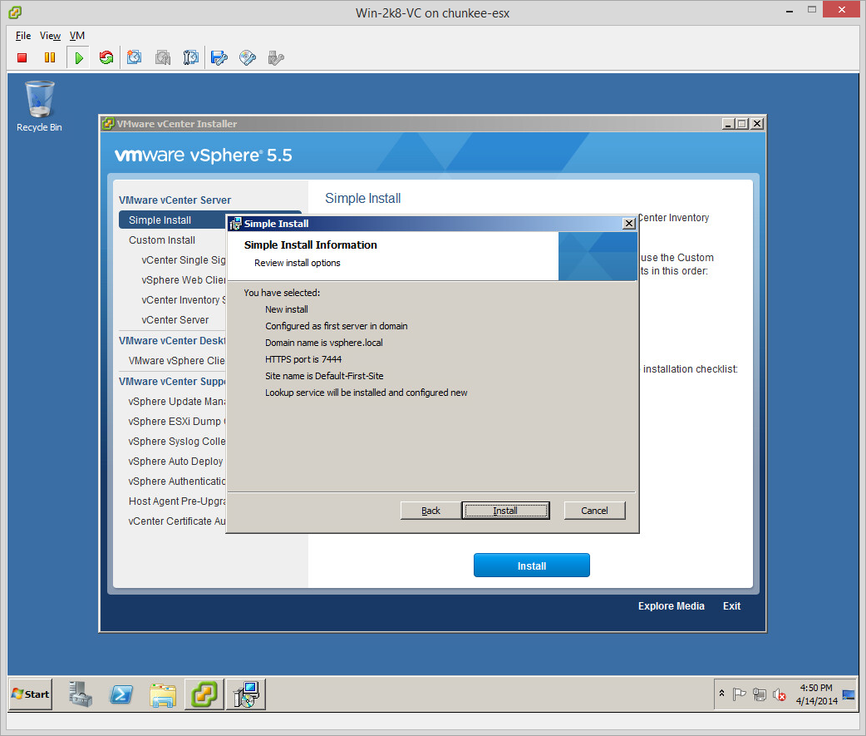Click the CD/DVD drive connect icon
866x736 pixels.
(x=248, y=57)
